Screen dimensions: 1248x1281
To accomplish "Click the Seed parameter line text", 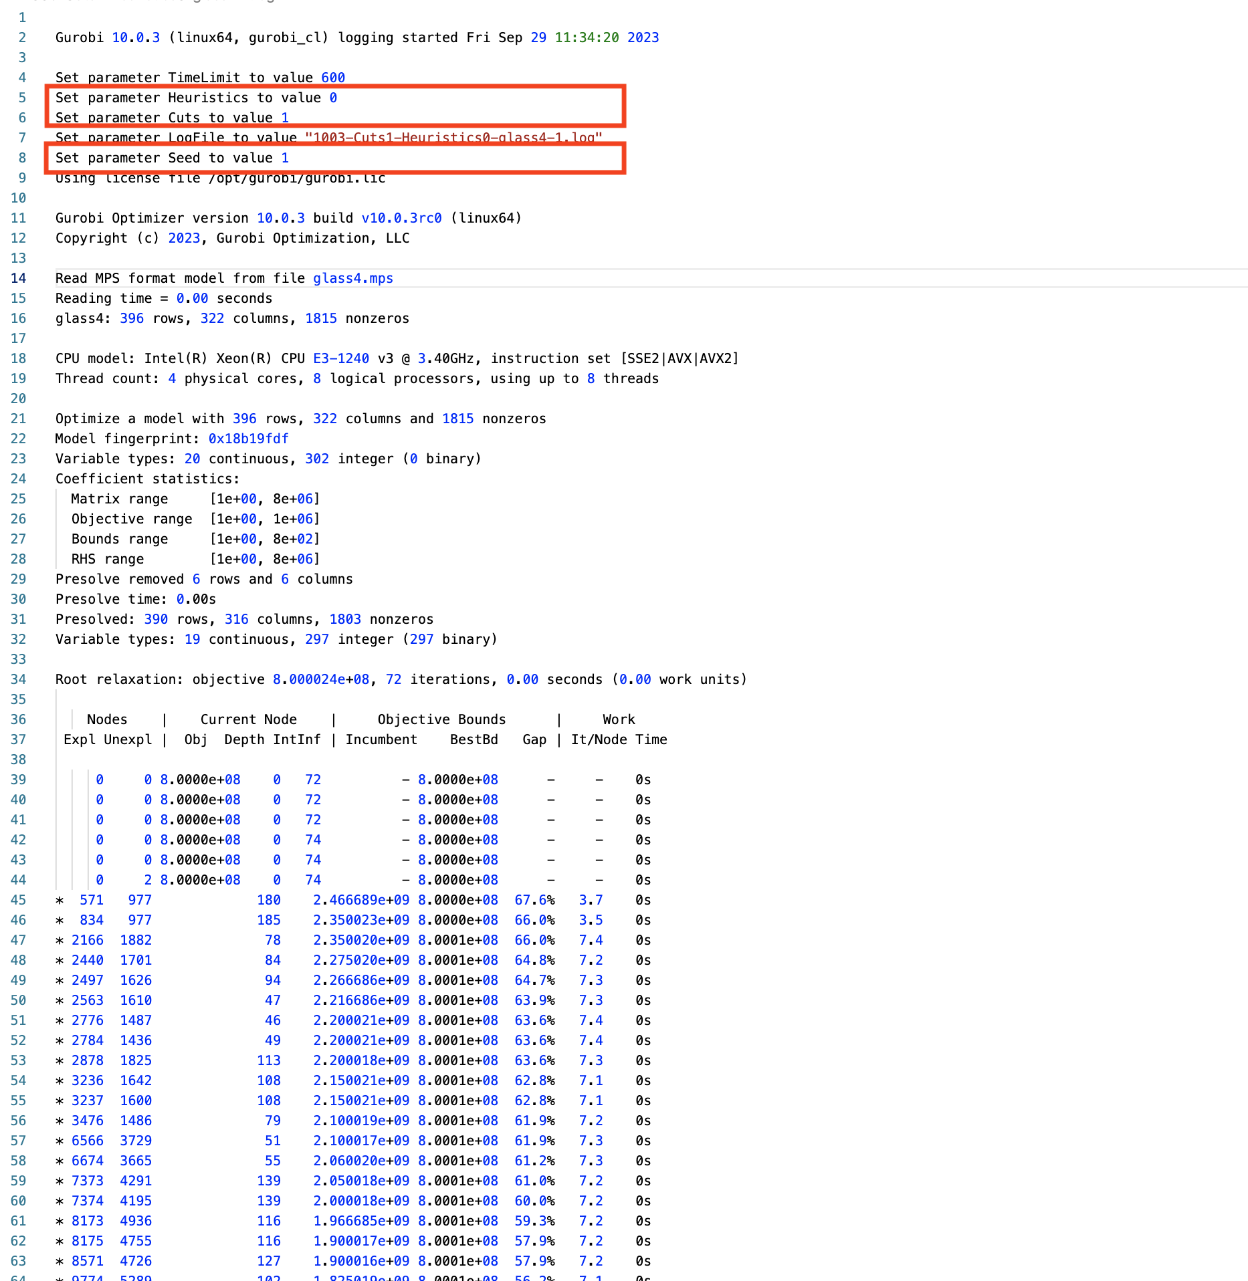I will coord(172,158).
